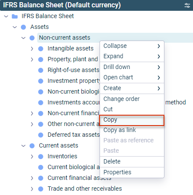
Task: Choose Cut from the context menu
Action: click(132, 109)
